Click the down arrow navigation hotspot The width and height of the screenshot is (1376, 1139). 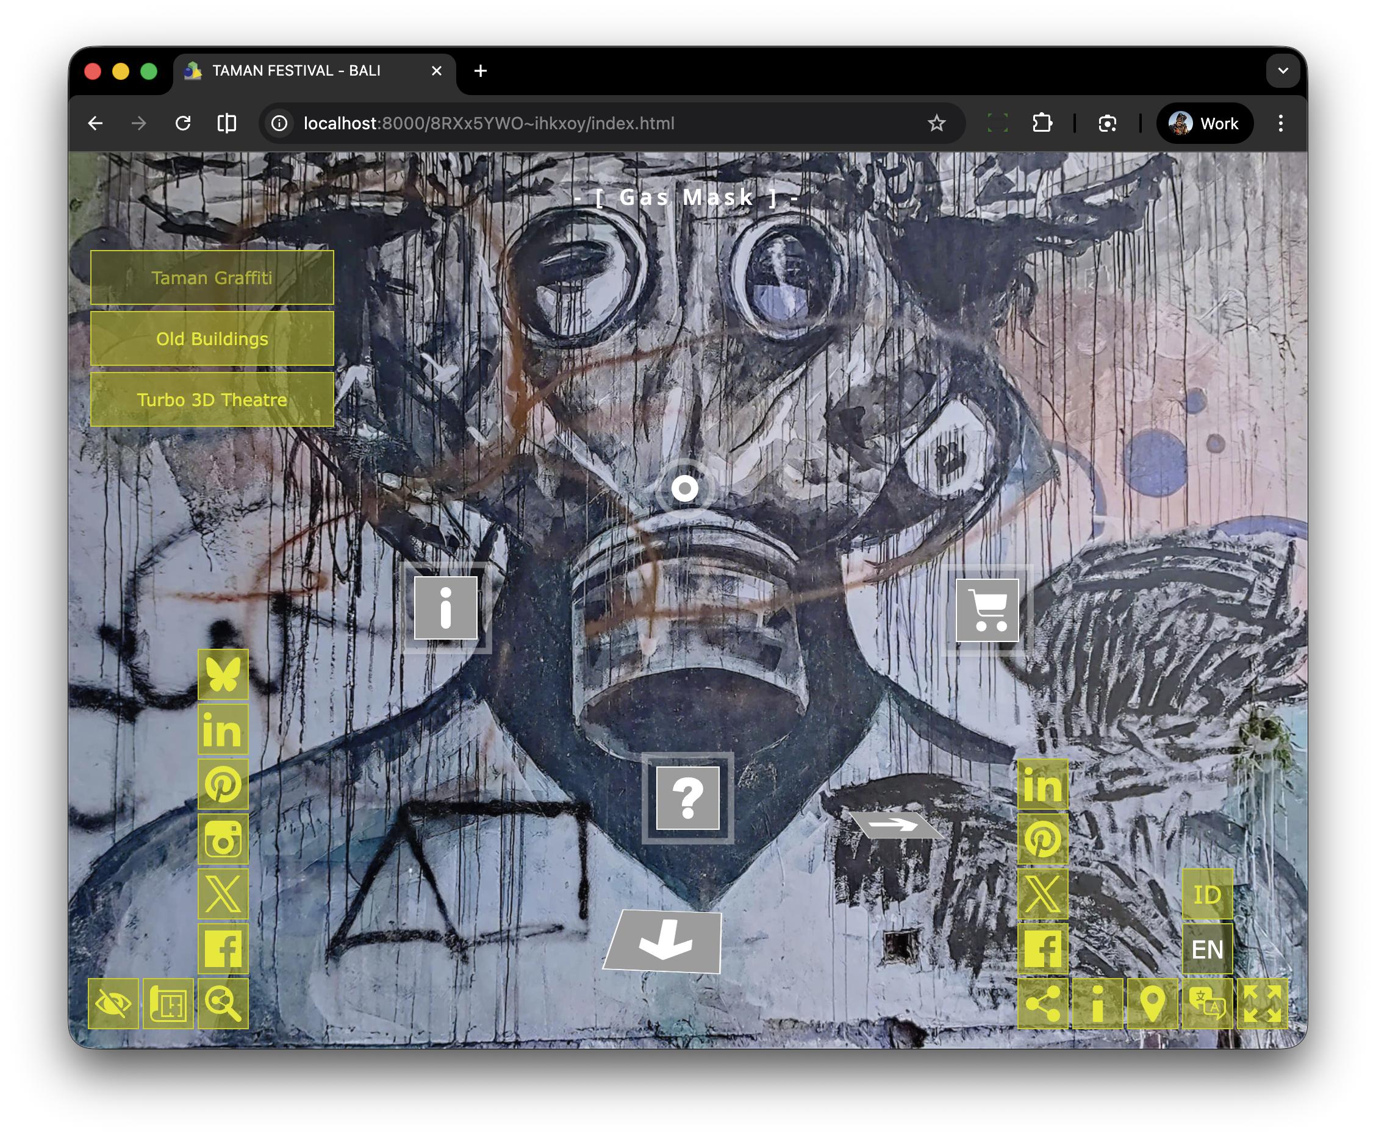pos(664,942)
